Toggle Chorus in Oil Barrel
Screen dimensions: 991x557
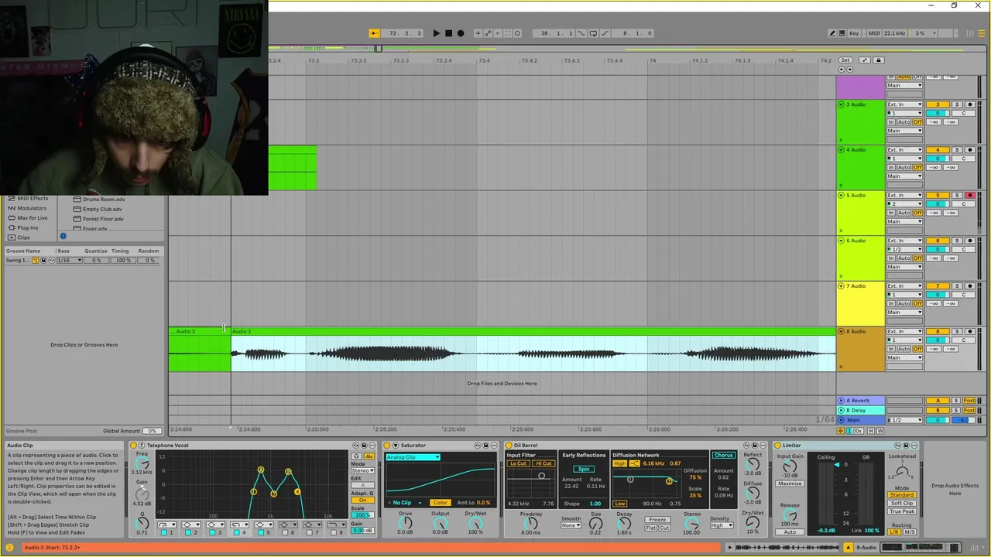point(724,456)
